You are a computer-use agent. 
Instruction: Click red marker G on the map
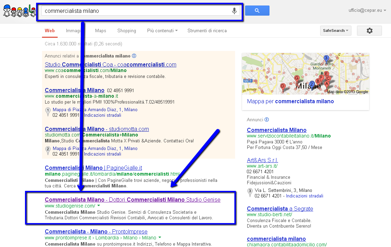(x=297, y=79)
